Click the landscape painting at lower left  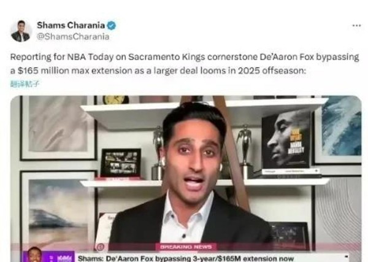tap(59, 211)
